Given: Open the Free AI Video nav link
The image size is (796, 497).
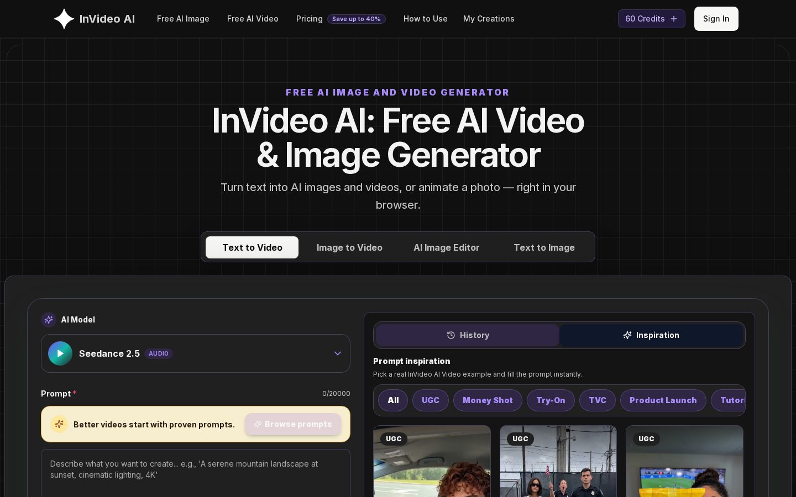Looking at the screenshot, I should point(253,19).
